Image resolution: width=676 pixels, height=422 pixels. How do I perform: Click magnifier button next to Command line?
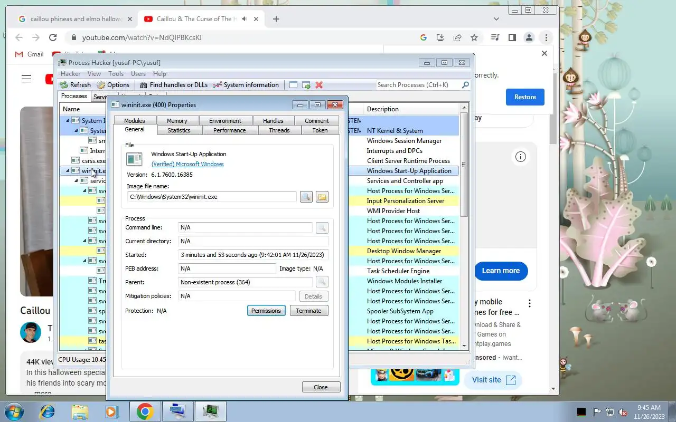click(x=322, y=228)
